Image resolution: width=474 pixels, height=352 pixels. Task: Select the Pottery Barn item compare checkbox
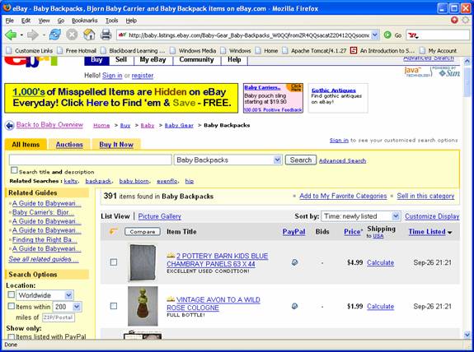coord(114,262)
